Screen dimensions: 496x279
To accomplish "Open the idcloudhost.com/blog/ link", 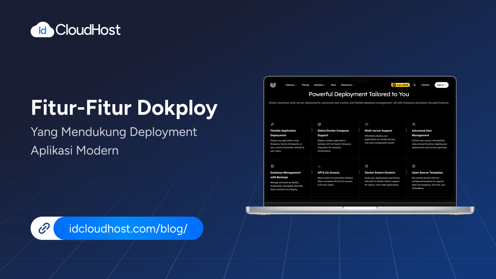I will click(128, 228).
